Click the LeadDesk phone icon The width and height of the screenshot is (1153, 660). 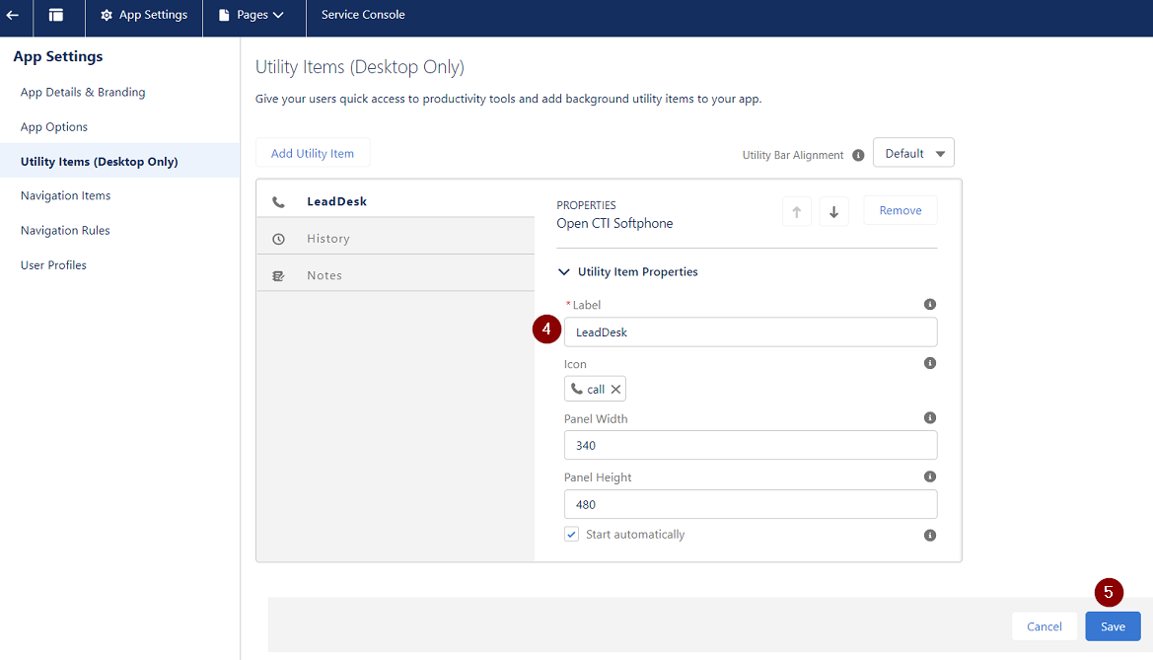(x=279, y=201)
